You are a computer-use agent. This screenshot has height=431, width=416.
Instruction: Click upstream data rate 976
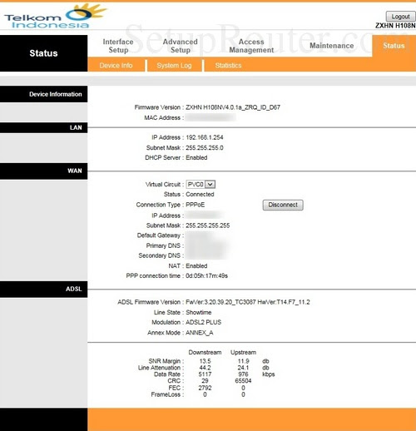(243, 374)
